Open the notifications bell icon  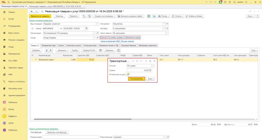(x=221, y=2)
